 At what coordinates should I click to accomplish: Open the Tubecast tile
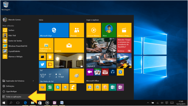click(105, 72)
